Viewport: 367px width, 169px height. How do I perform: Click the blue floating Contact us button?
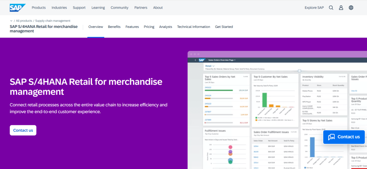point(344,137)
